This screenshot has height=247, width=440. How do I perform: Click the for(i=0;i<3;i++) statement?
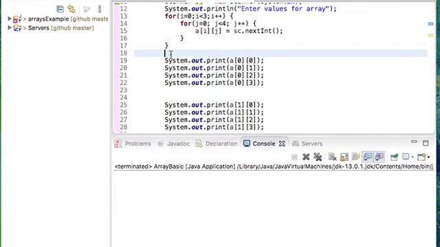tap(199, 16)
